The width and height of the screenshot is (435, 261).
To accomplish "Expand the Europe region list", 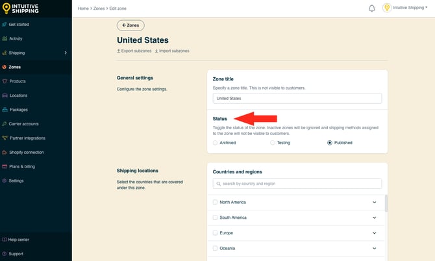I will (x=374, y=232).
